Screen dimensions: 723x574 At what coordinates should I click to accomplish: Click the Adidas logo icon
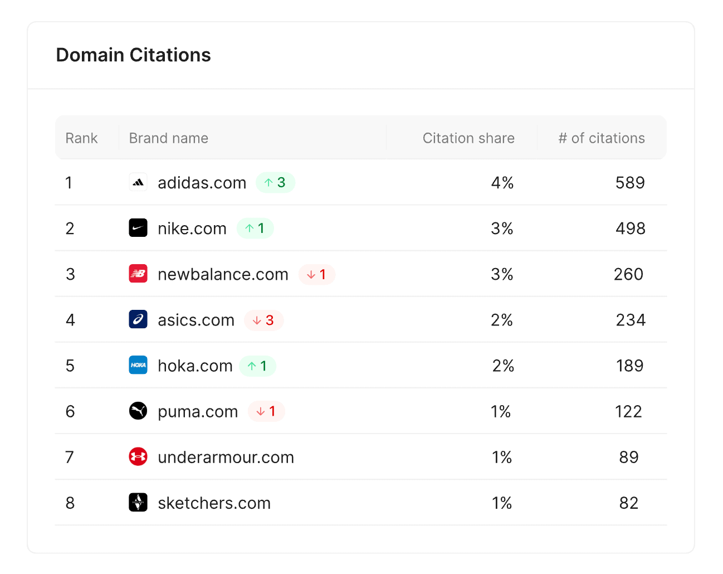138,182
